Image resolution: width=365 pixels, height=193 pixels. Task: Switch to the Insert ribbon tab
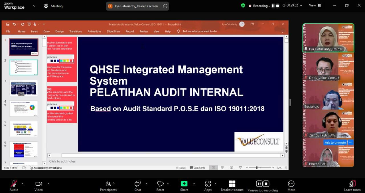pos(34,32)
